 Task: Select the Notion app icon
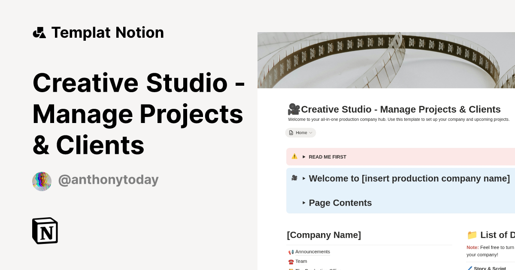(44, 231)
